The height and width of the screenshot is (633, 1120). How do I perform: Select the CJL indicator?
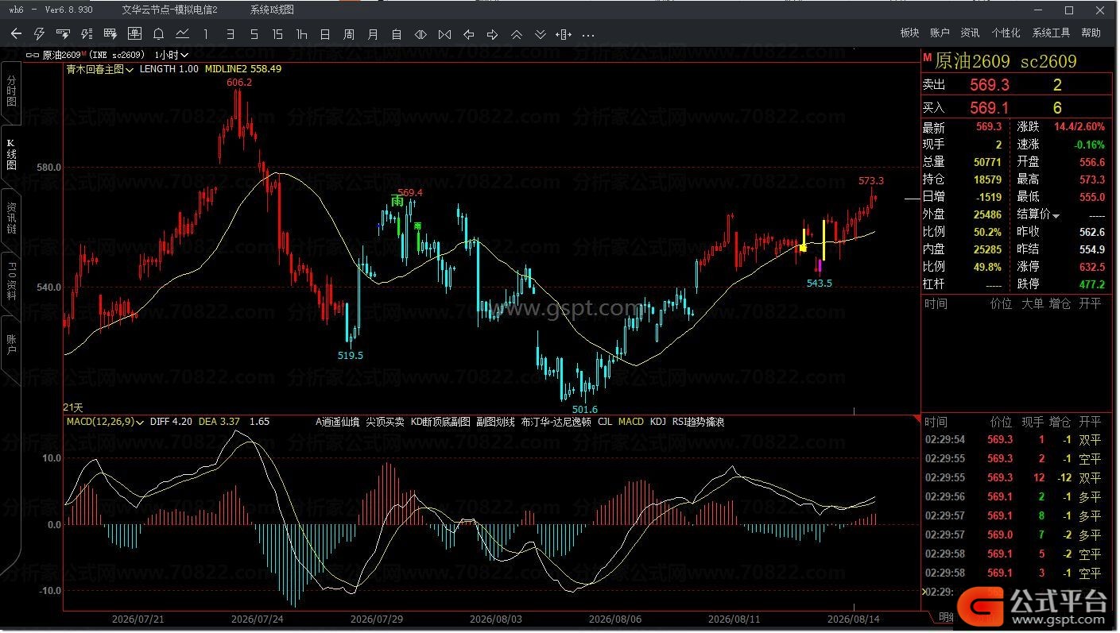pos(605,422)
